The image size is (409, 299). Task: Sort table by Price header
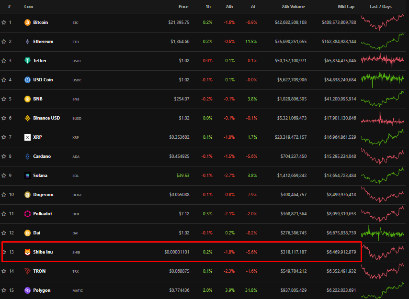[183, 7]
